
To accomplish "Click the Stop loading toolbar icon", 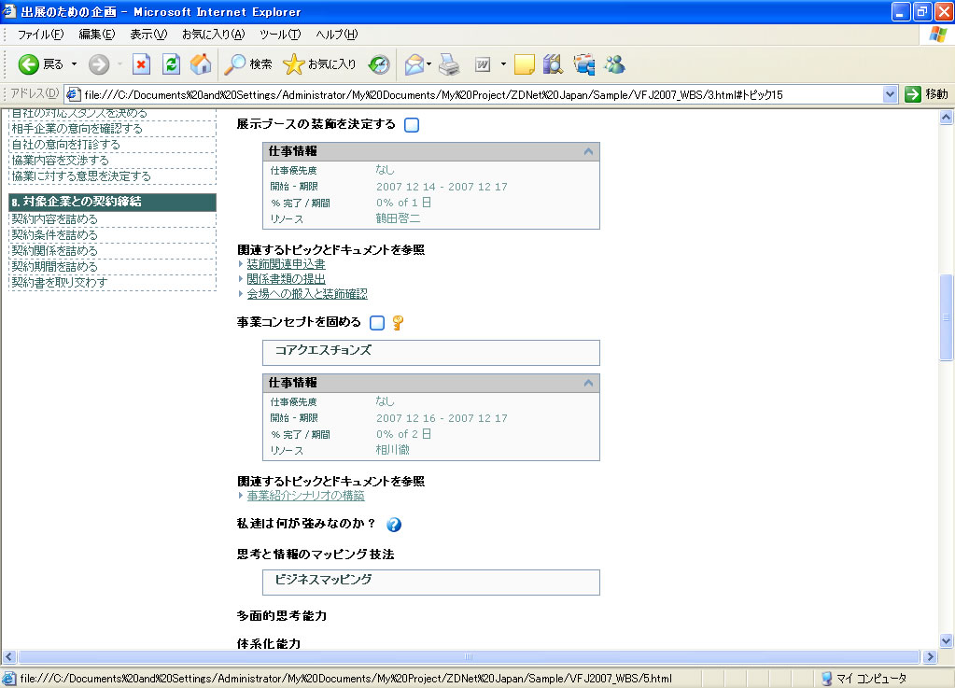I will [x=141, y=64].
